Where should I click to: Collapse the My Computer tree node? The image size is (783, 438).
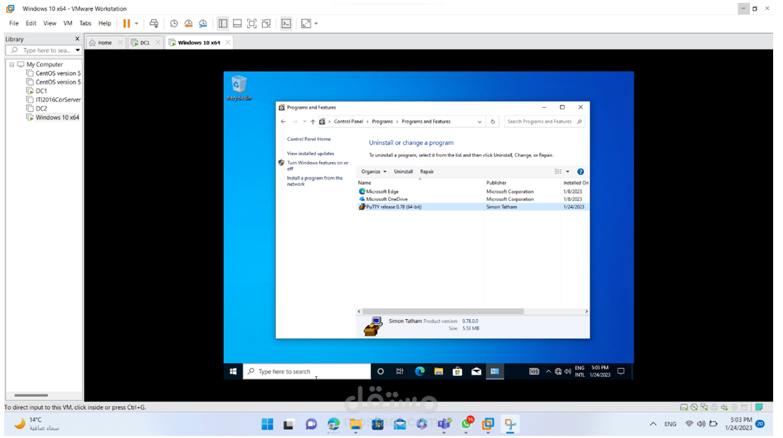pyautogui.click(x=11, y=64)
